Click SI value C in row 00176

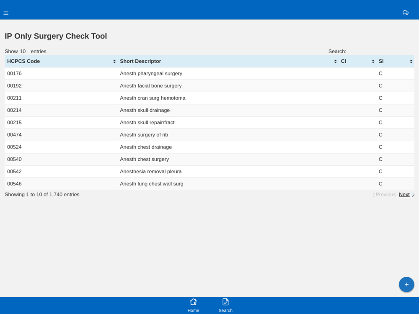coord(380,73)
